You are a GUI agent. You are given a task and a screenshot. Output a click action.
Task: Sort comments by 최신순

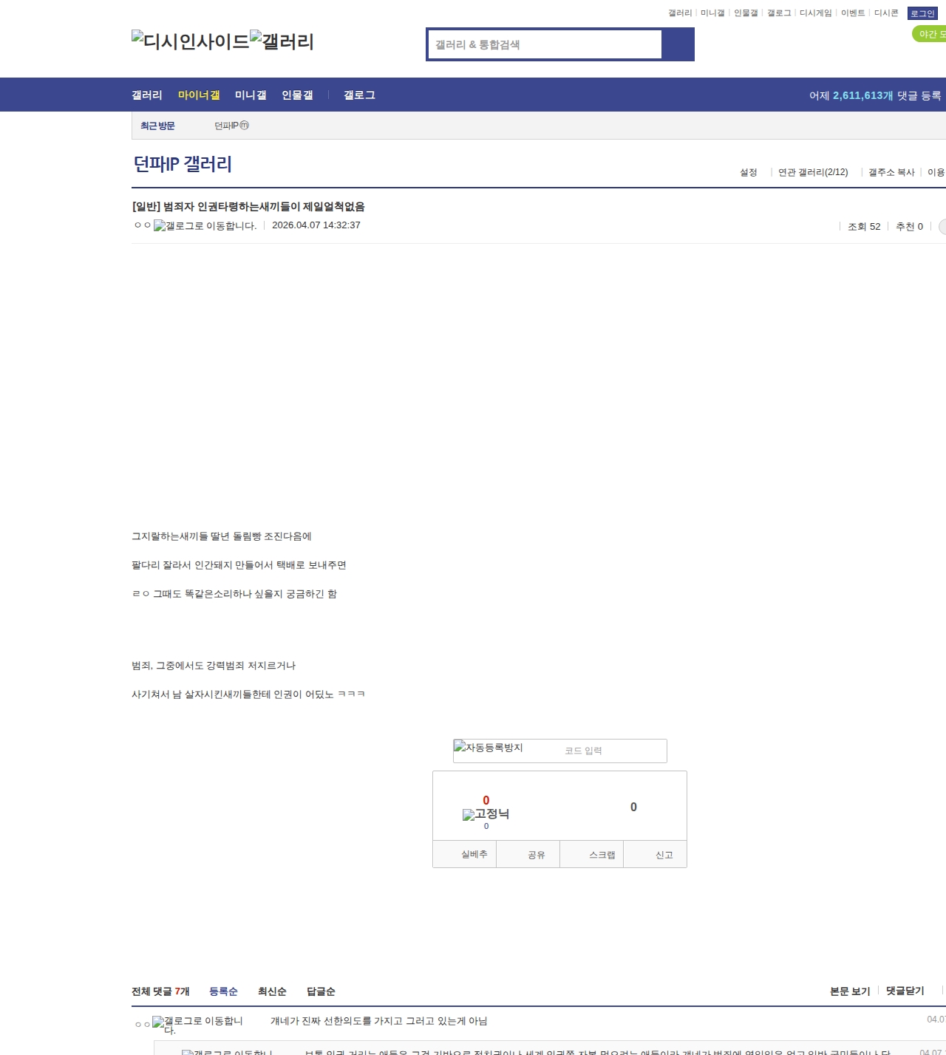[x=272, y=991]
